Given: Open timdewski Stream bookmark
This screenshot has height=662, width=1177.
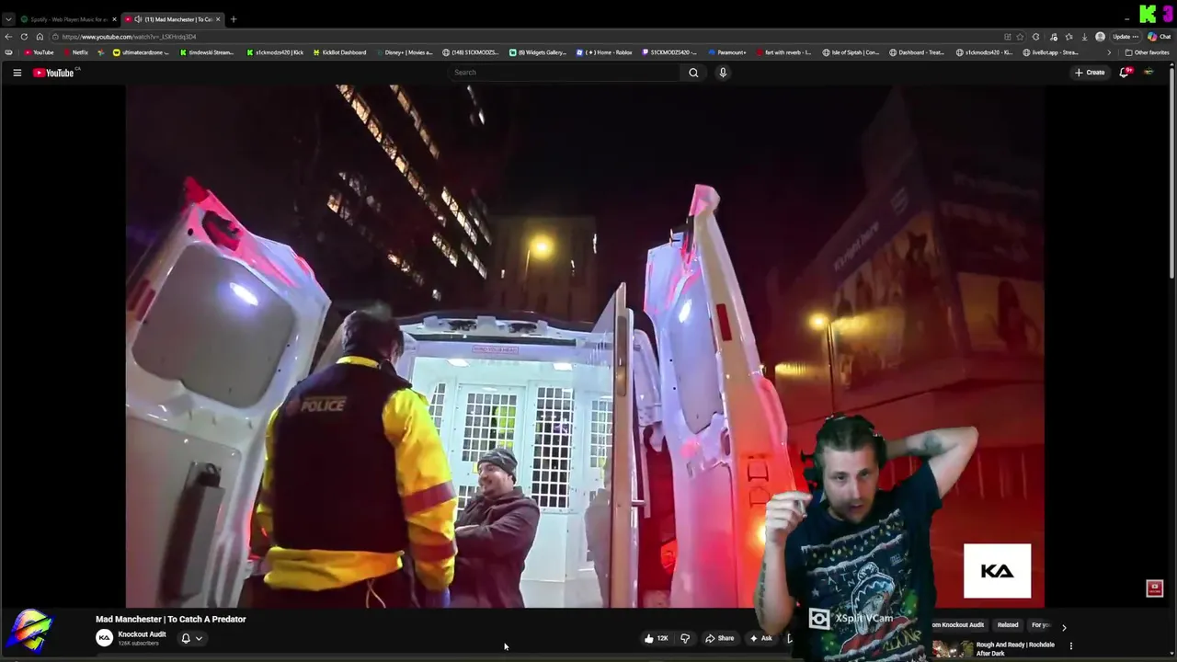Looking at the screenshot, I should click(206, 52).
